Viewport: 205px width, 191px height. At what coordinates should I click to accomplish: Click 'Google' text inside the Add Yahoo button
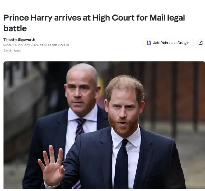coord(183,43)
